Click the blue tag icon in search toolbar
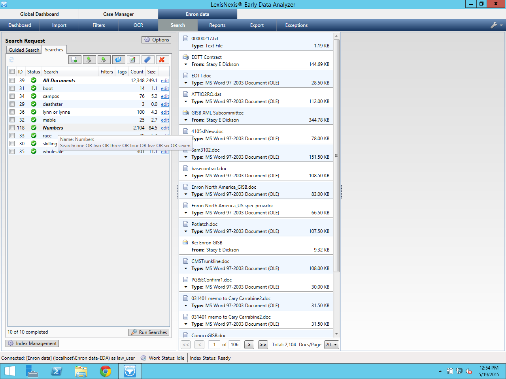Viewport: 506px width, 379px height. click(x=147, y=60)
